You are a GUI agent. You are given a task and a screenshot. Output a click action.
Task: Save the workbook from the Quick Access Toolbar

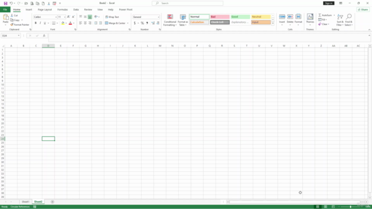pyautogui.click(x=5, y=3)
